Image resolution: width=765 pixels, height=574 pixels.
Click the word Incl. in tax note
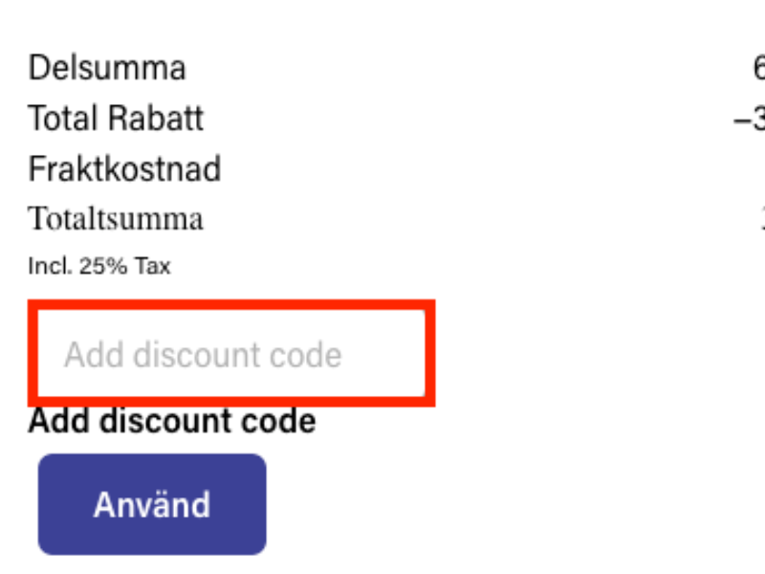coord(46,266)
